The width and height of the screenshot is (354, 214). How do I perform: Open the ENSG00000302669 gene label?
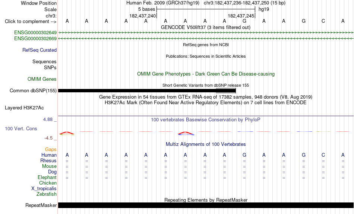point(35,39)
